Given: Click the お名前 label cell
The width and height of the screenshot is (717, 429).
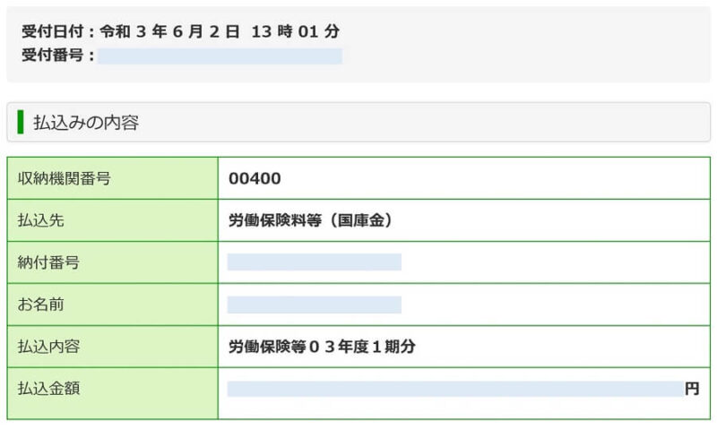Looking at the screenshot, I should pyautogui.click(x=113, y=305).
